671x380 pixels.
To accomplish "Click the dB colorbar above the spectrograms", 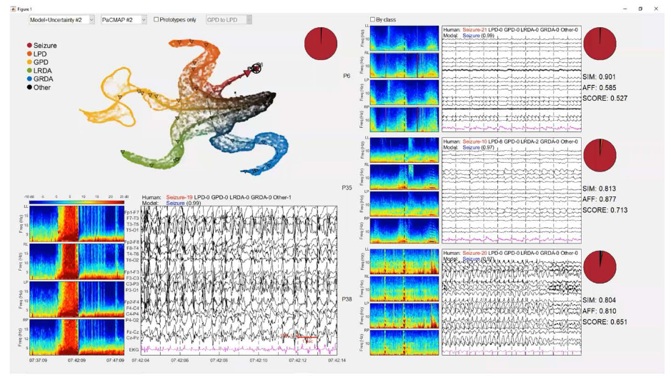I will coord(76,201).
